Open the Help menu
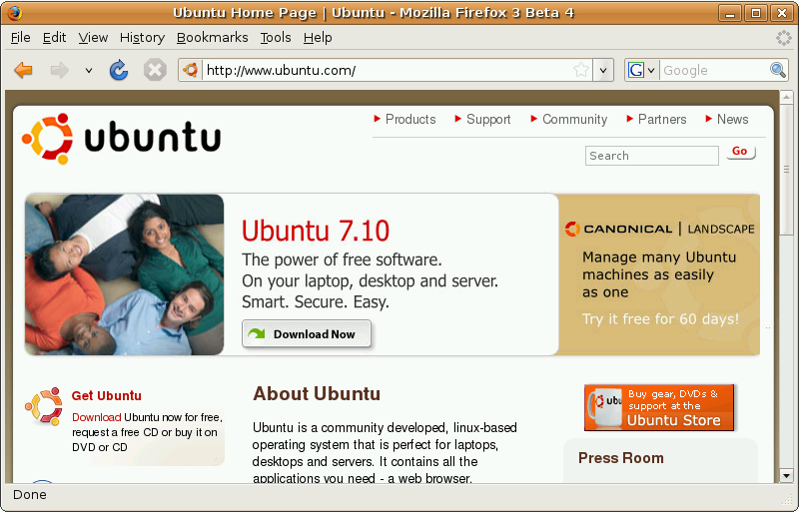799x512 pixels. coord(318,38)
